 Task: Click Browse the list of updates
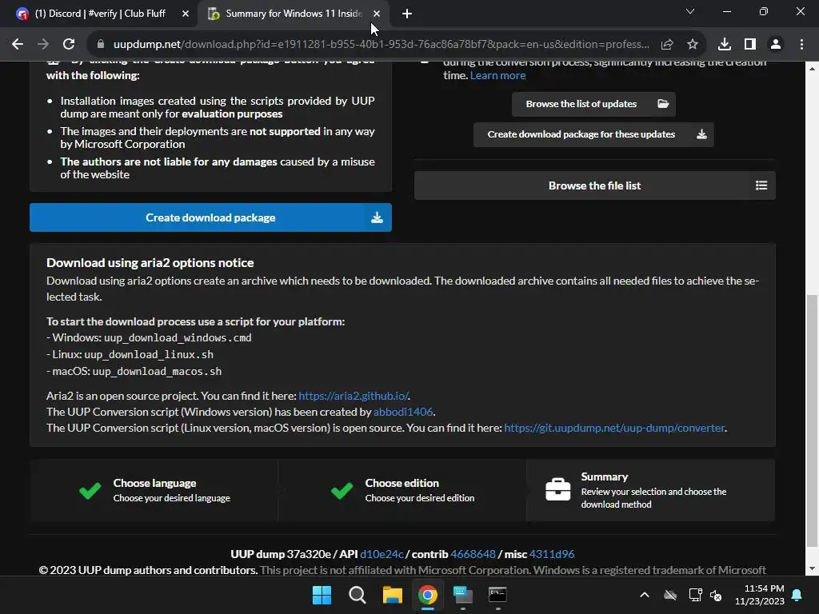tap(593, 104)
